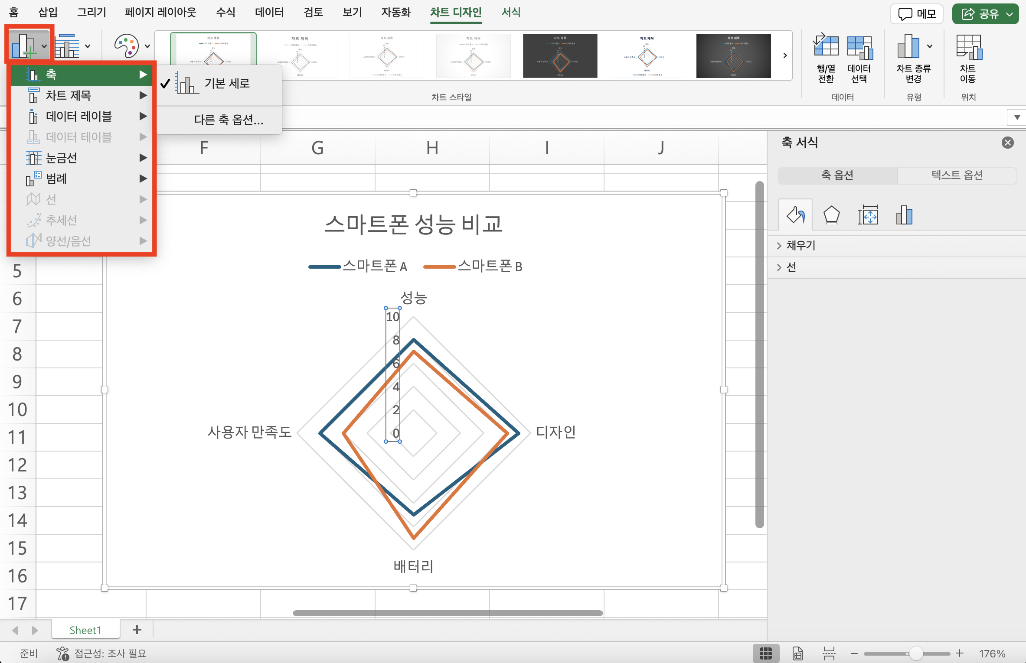
Task: Add a new sheet with plus button
Action: pyautogui.click(x=137, y=630)
